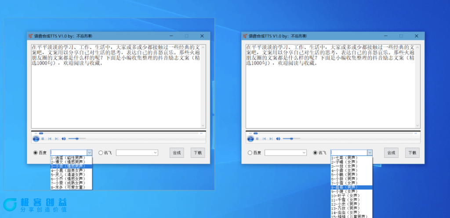Image resolution: width=450 pixels, height=218 pixels.
Task: Click the app icon in left window's title bar
Action: pyautogui.click(x=30, y=36)
